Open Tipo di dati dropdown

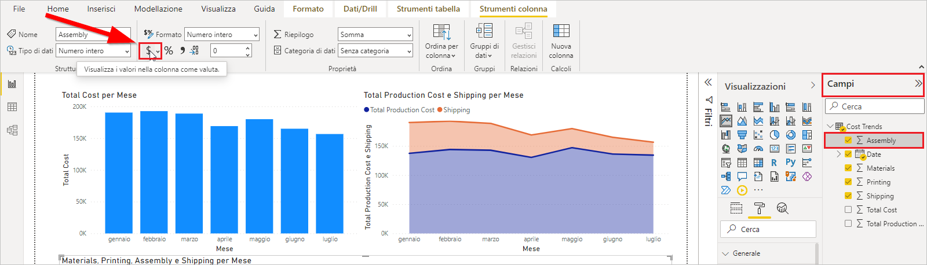click(x=93, y=51)
